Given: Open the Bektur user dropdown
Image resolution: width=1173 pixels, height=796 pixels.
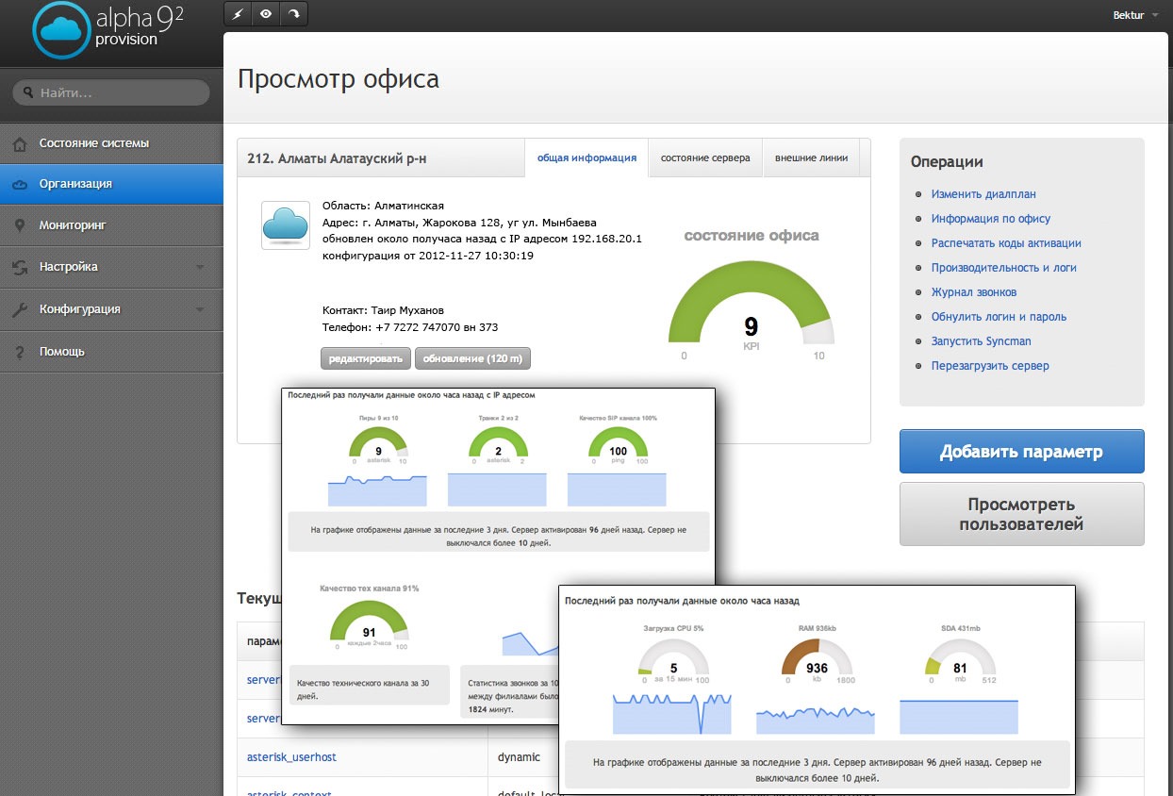Looking at the screenshot, I should pyautogui.click(x=1135, y=15).
